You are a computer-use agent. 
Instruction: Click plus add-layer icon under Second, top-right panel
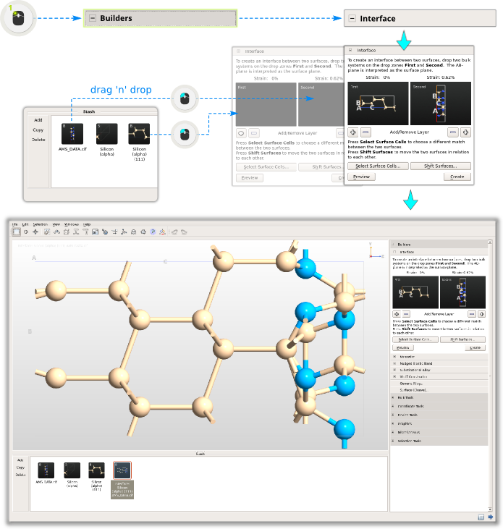tap(465, 132)
